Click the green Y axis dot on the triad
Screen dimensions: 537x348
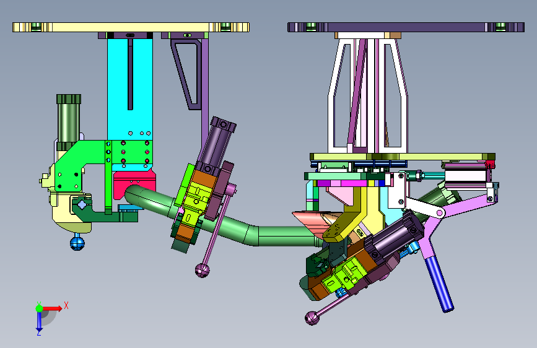click(39, 308)
